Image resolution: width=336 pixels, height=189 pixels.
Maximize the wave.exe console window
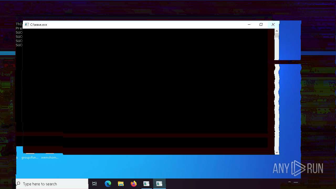pyautogui.click(x=261, y=24)
